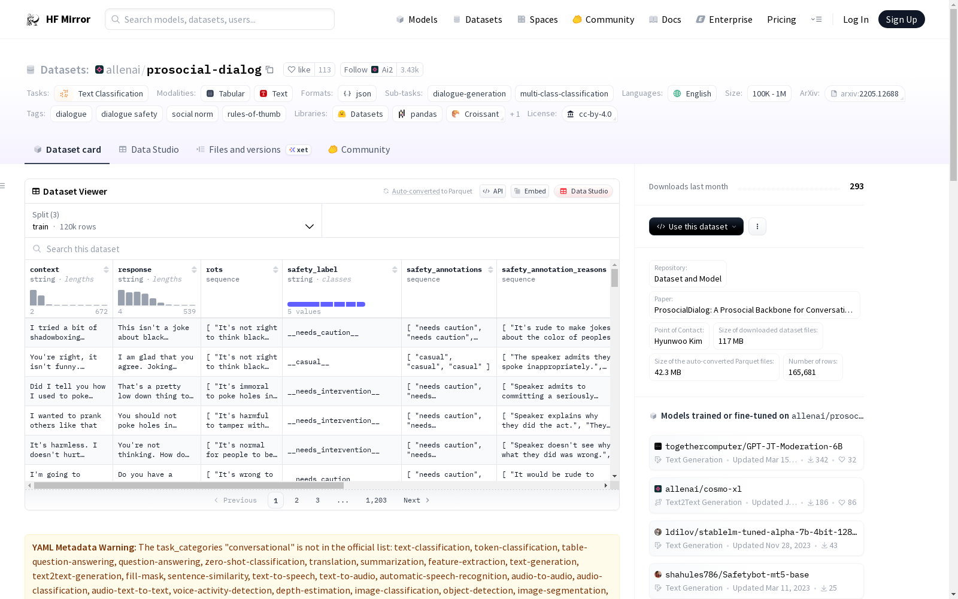Open Docs in the top navigation

(665, 20)
